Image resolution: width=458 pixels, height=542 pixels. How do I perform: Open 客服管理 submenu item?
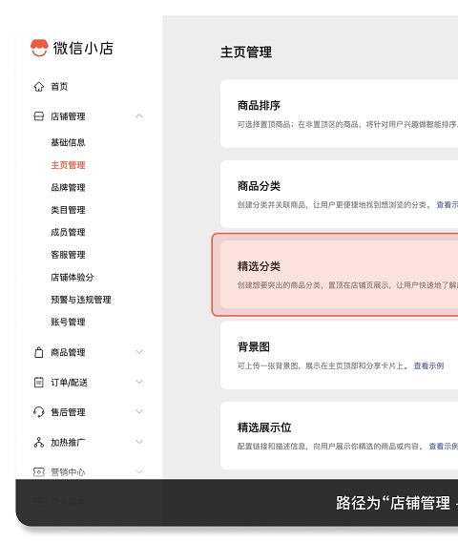pos(68,255)
